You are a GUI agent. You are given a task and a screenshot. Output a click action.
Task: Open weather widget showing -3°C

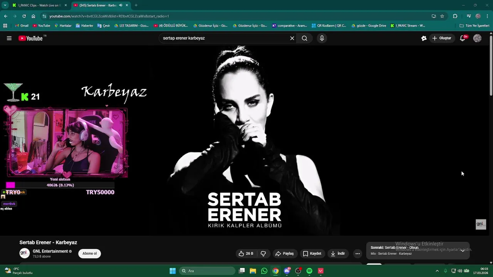[x=18, y=271]
